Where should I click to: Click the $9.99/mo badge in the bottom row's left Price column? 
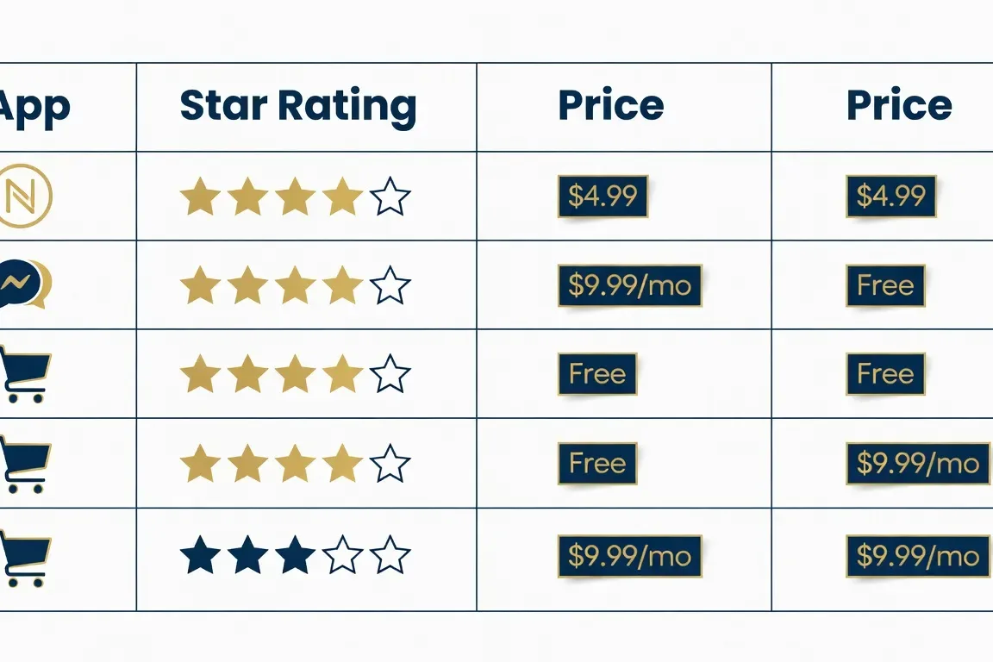coord(629,556)
